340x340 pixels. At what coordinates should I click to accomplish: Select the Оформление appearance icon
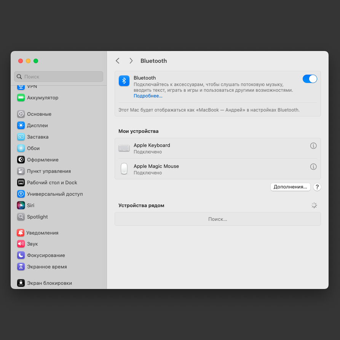coord(21,160)
